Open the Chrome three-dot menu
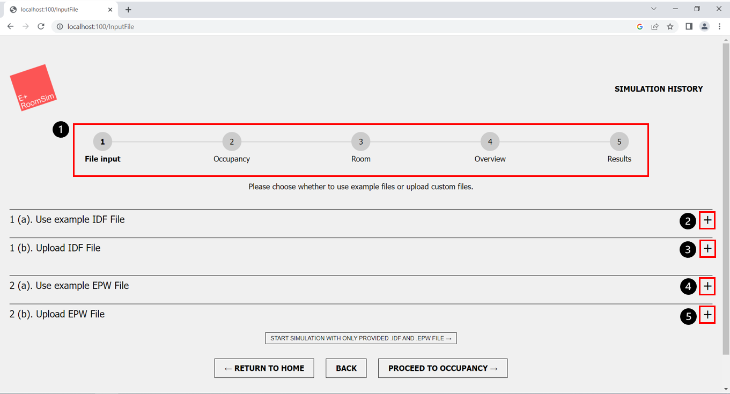The height and width of the screenshot is (394, 730). (x=720, y=26)
